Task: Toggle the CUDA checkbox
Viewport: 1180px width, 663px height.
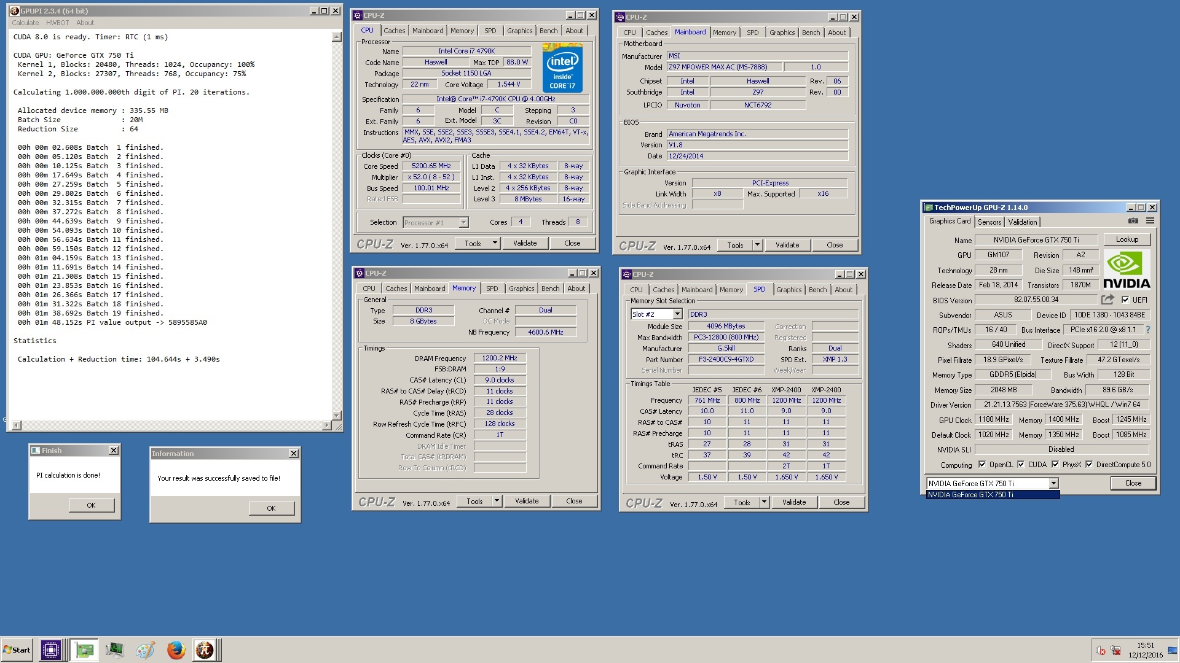Action: click(1021, 465)
